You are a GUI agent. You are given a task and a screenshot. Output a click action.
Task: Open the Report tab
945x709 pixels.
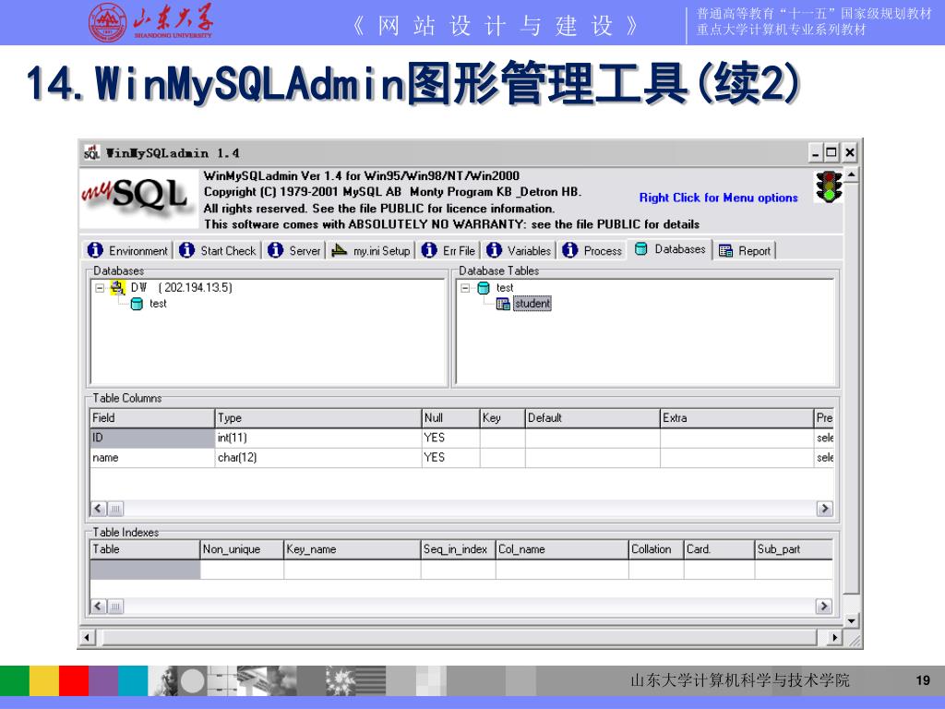(x=746, y=251)
